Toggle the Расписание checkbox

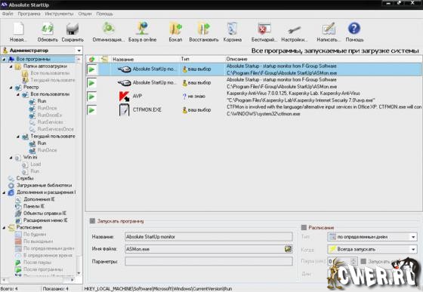(x=304, y=227)
